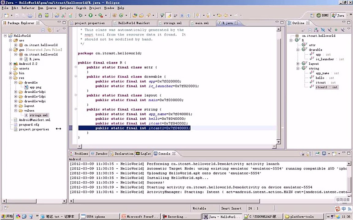Click the Back navigation arrow icon

[226, 15]
